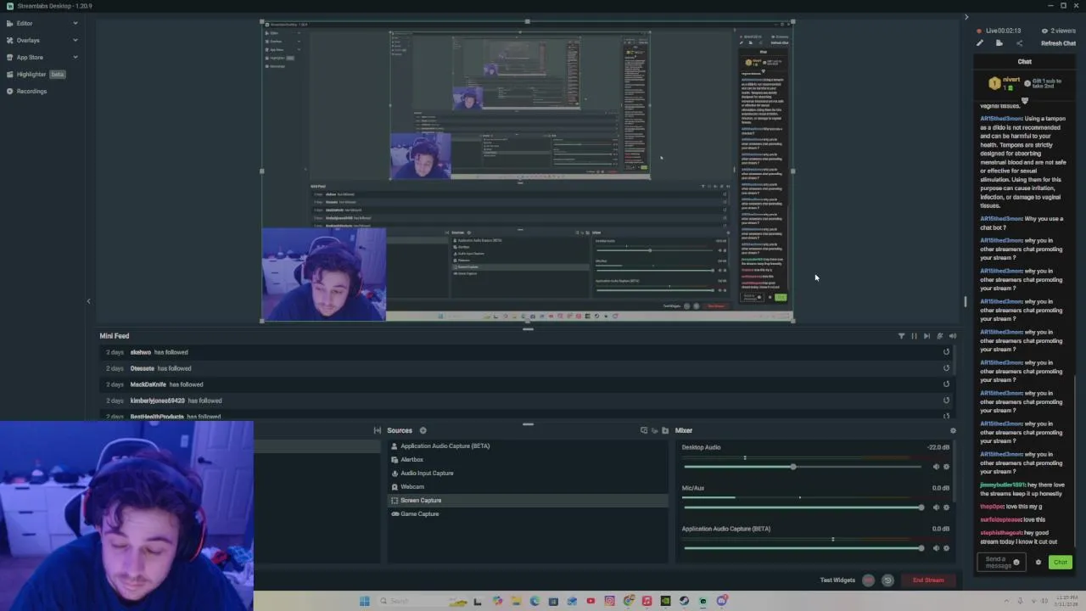
Task: Open the Instagram icon in the taskbar
Action: click(609, 601)
